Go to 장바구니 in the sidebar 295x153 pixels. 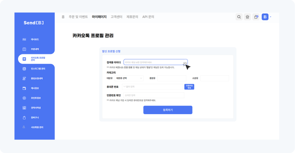[35, 117]
